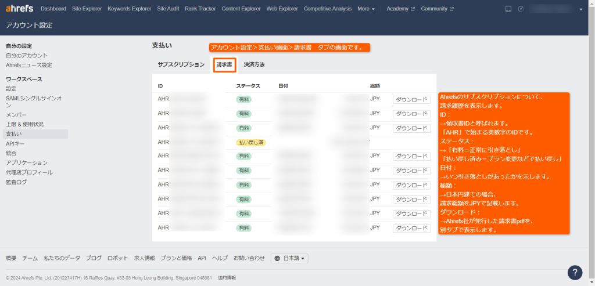Click the 総額 column header
The width and height of the screenshot is (595, 286).
(x=375, y=86)
